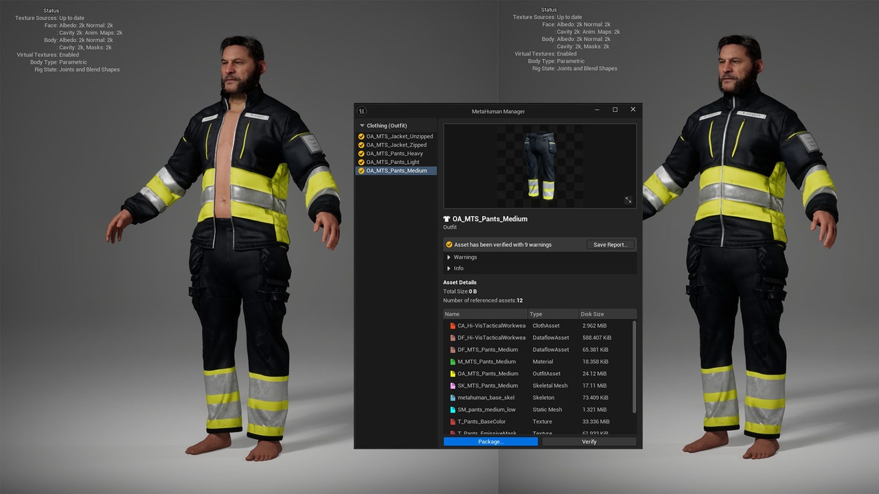Click the blue Package button
Viewport: 879px width, 494px height.
[490, 442]
